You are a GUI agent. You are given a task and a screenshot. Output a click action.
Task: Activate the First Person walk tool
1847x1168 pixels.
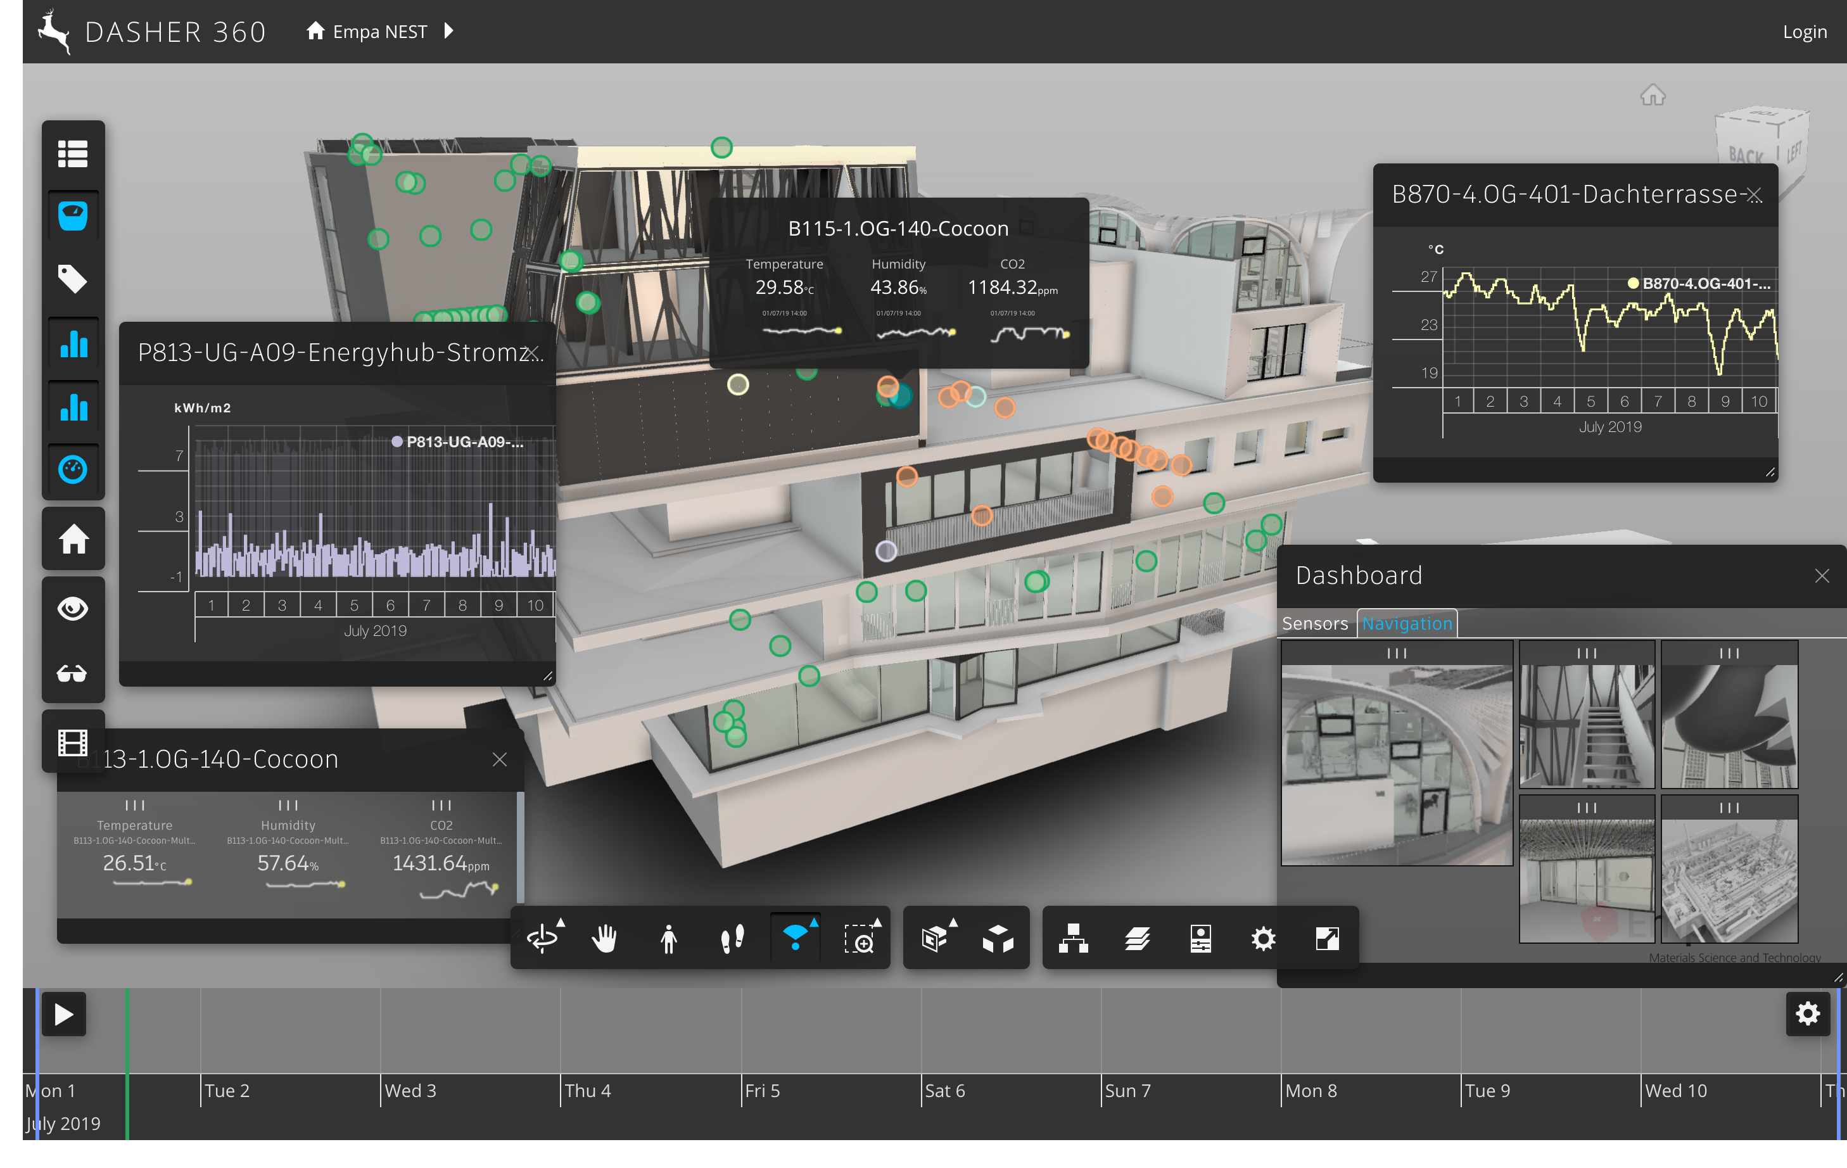[x=669, y=938]
